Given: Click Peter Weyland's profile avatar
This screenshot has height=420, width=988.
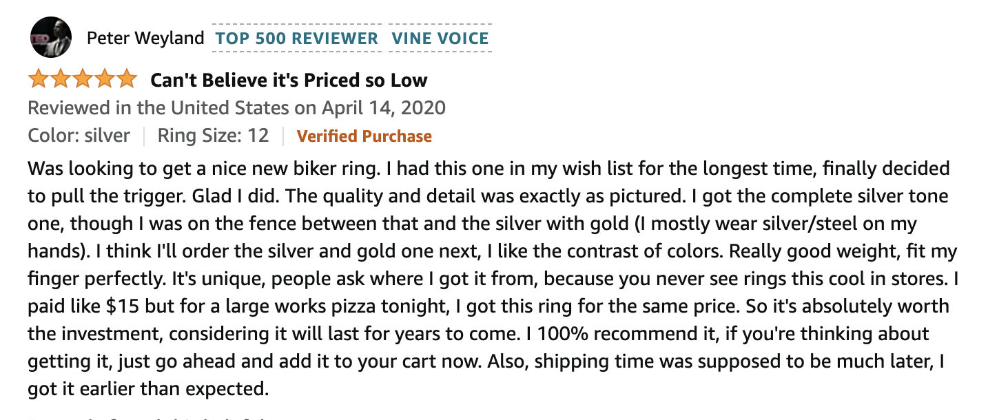Looking at the screenshot, I should [51, 37].
